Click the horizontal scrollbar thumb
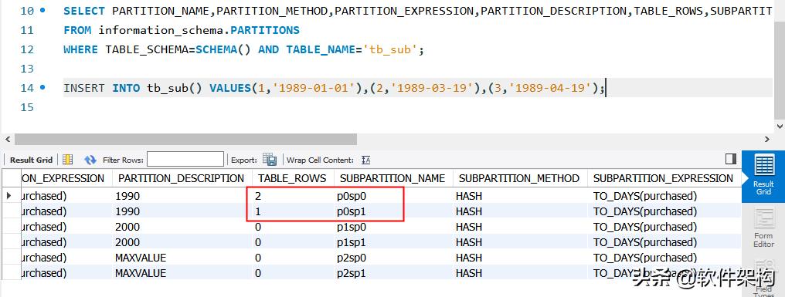This screenshot has height=297, width=785. coord(185,140)
